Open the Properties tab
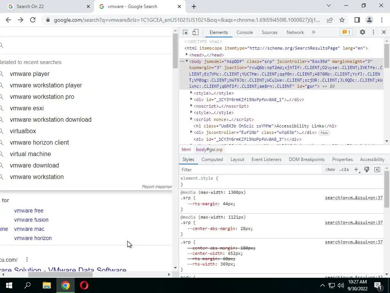 coord(342,159)
